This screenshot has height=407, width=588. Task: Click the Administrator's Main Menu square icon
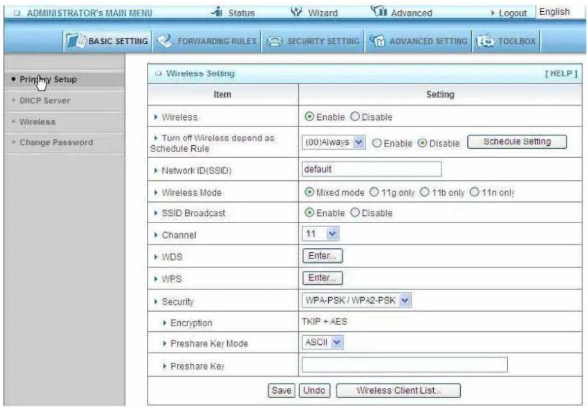coord(17,13)
